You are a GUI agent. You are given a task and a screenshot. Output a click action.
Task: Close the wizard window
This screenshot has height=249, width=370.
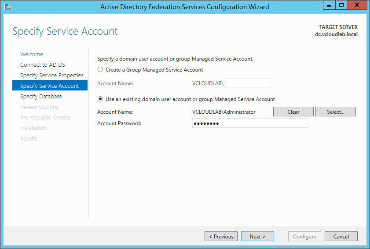[x=357, y=5]
